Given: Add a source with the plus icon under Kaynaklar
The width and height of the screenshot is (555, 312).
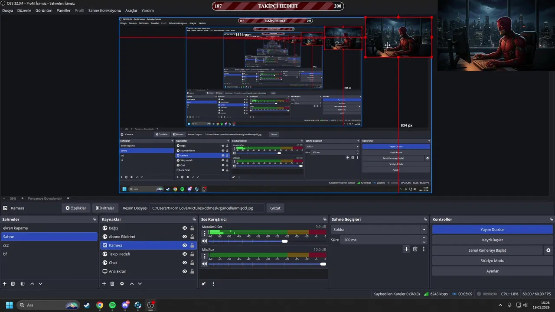Looking at the screenshot, I should [x=104, y=284].
